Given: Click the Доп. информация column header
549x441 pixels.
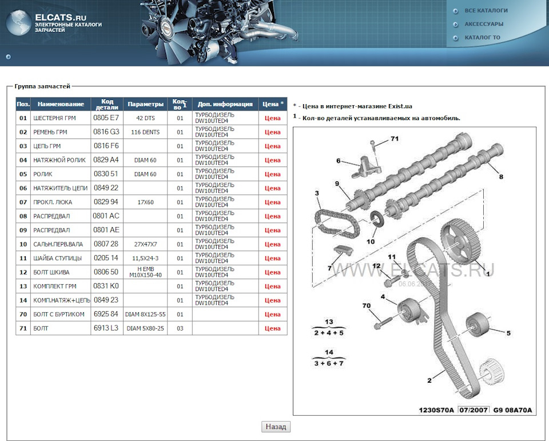Looking at the screenshot, I should pyautogui.click(x=225, y=104).
